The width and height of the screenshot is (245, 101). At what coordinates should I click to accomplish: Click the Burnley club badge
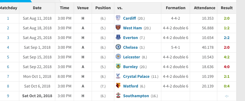tap(118, 66)
